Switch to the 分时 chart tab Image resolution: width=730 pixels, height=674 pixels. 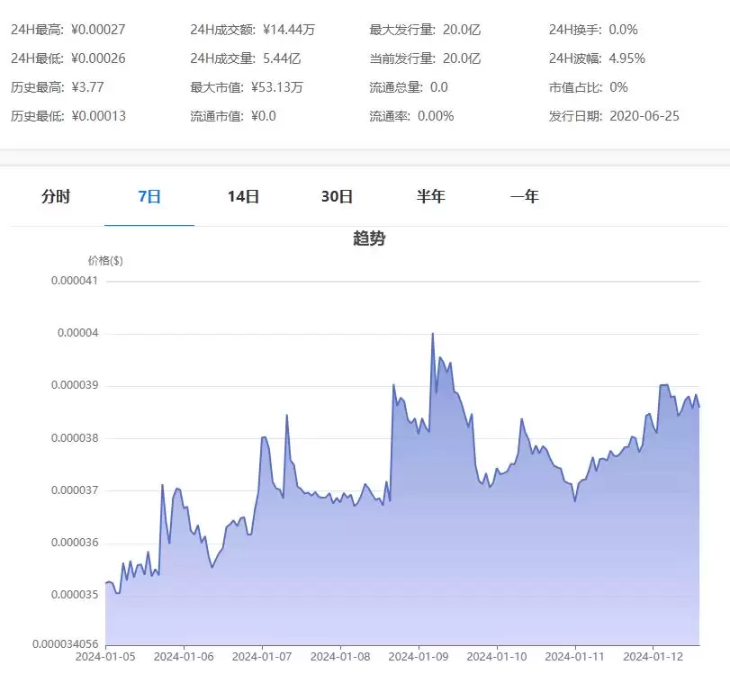coord(56,196)
